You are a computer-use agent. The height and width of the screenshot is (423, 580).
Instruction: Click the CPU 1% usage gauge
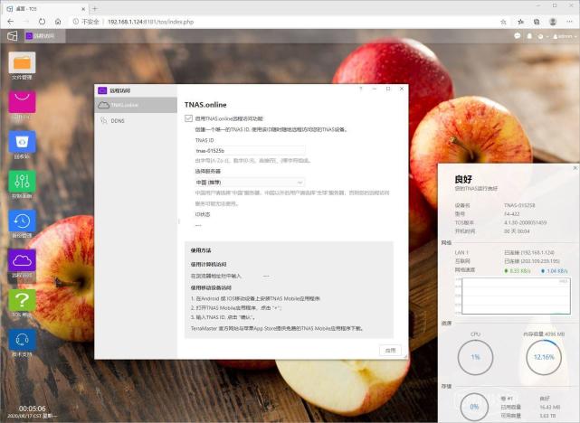pos(475,357)
